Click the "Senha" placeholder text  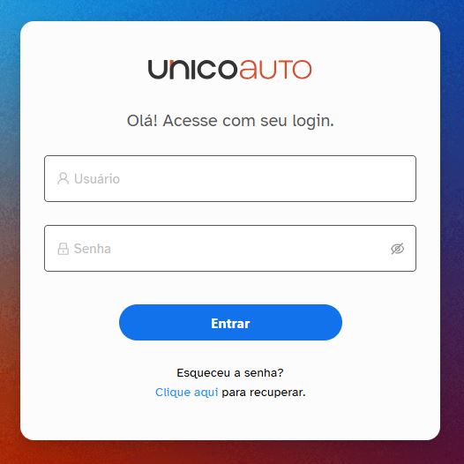pyautogui.click(x=93, y=249)
